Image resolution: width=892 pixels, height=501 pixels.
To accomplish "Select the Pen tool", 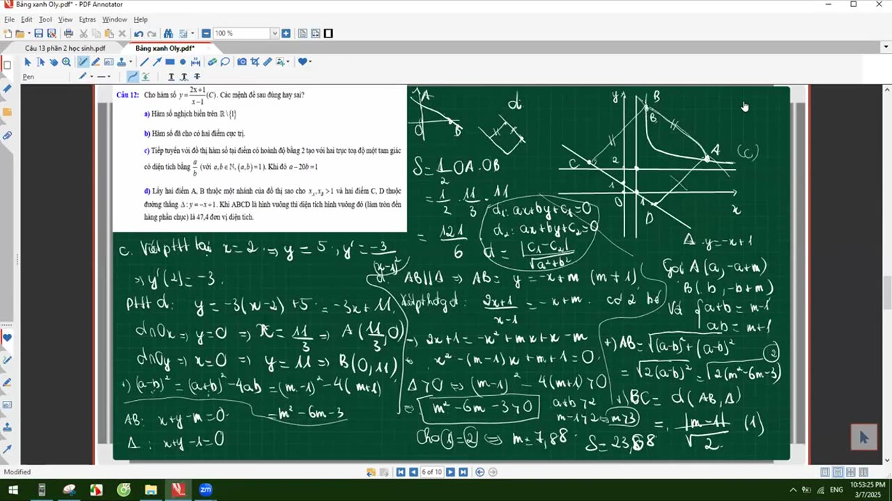I will 83,62.
